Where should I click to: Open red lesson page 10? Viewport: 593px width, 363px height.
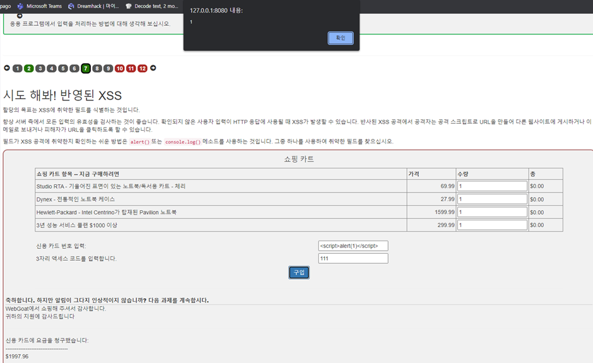tap(119, 69)
